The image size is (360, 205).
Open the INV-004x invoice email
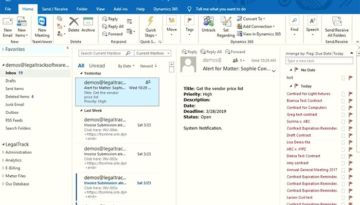coord(117,129)
